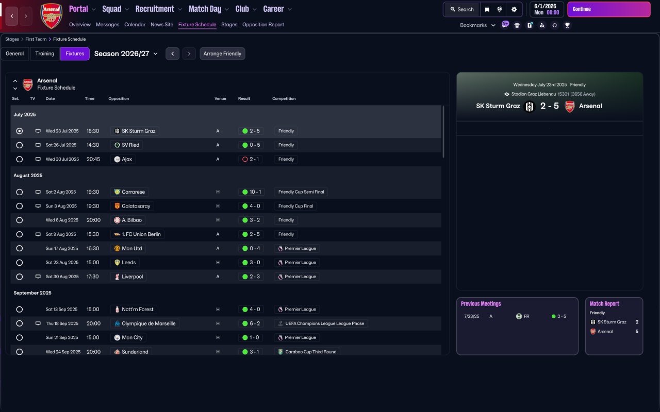The height and width of the screenshot is (412, 660).
Task: Open the Club dropdown menu
Action: [x=246, y=9]
